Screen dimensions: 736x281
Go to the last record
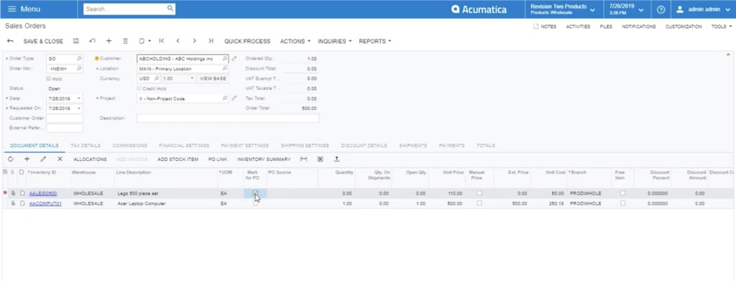[x=211, y=41]
